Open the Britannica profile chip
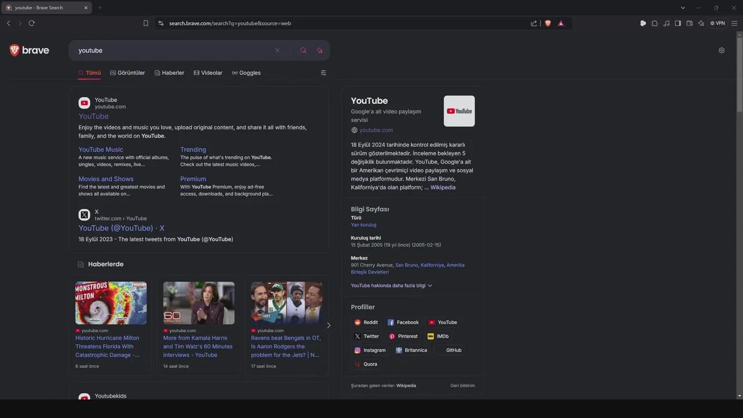 coord(412,350)
